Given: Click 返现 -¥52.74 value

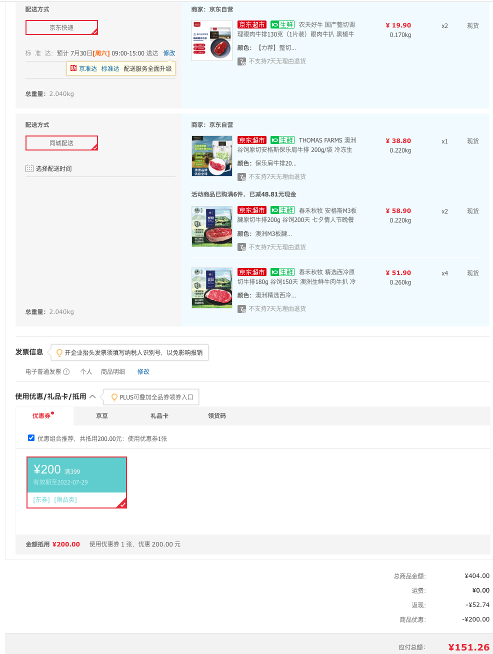Looking at the screenshot, I should coord(477,604).
